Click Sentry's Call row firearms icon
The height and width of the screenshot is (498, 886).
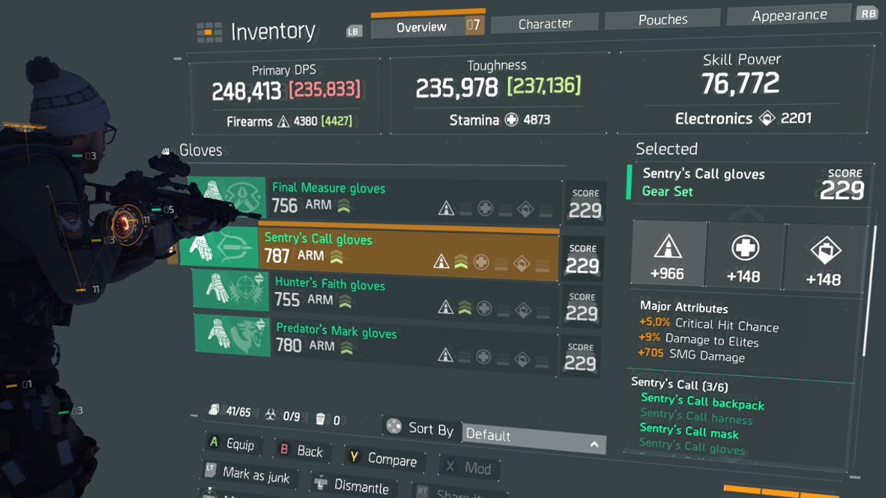(441, 261)
